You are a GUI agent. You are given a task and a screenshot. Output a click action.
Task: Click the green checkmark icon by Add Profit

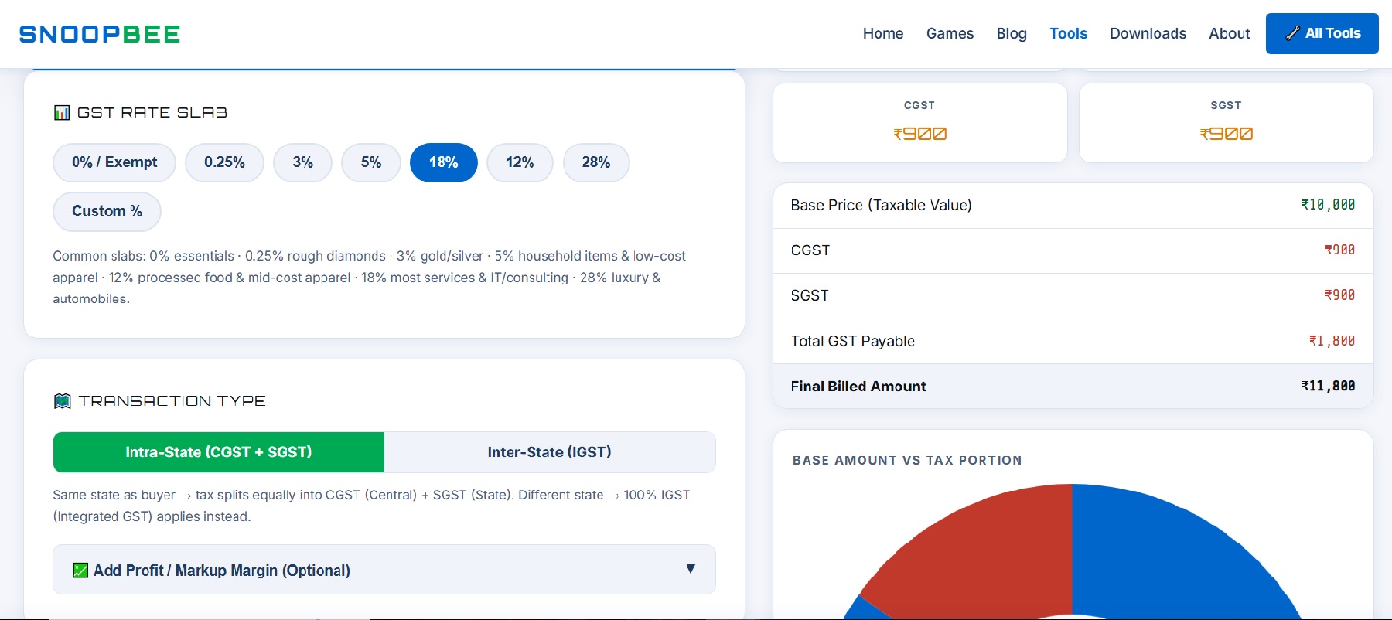tap(80, 571)
